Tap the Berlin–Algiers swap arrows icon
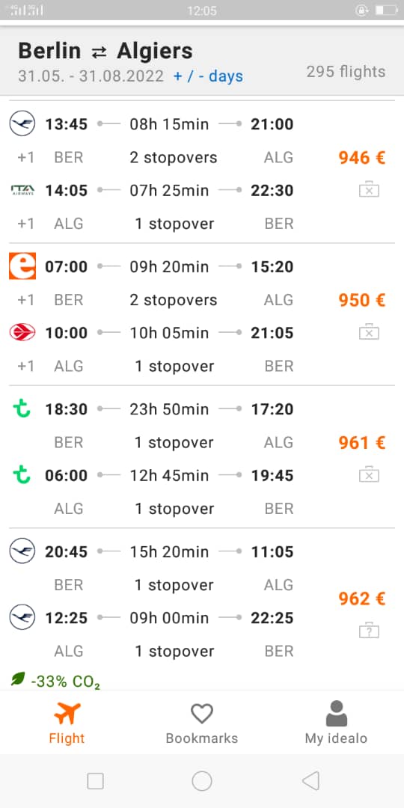The height and width of the screenshot is (808, 404). 99,52
